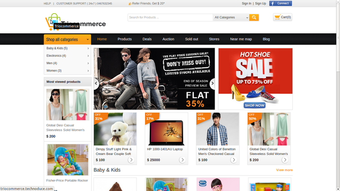Screen dimensions: 340x191
Task: Open the shopping cart icon
Action: click(x=278, y=17)
